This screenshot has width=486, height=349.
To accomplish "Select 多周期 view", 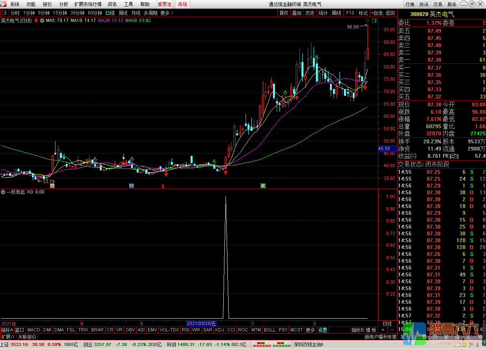I will (150, 13).
